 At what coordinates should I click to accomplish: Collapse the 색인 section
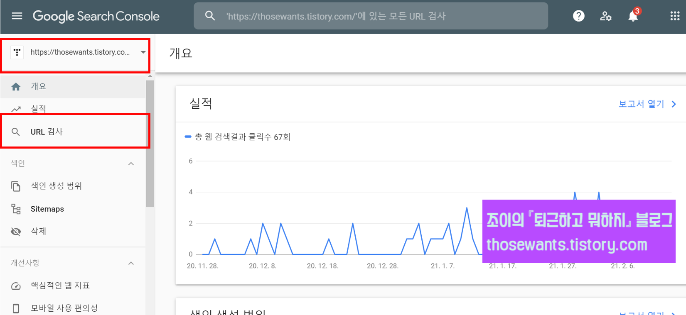[131, 164]
